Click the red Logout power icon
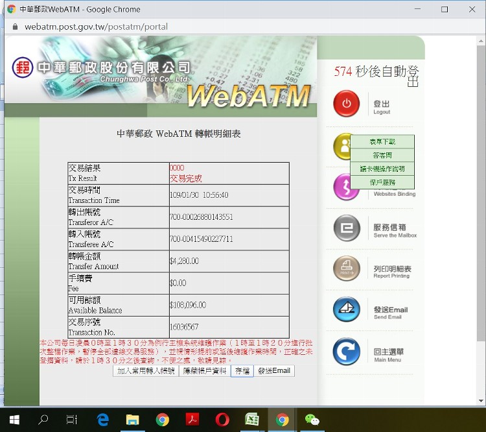The width and height of the screenshot is (486, 432). pos(346,103)
